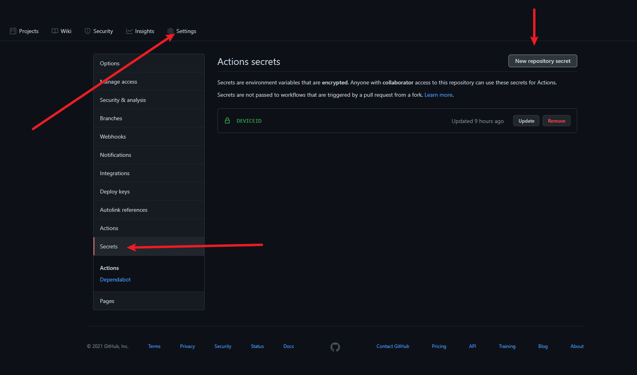Open Options in settings sidebar
Image resolution: width=637 pixels, height=375 pixels.
click(109, 63)
